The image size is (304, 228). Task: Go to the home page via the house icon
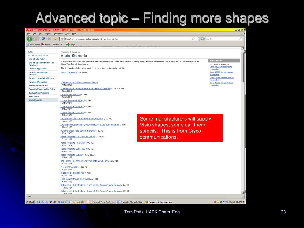point(56,39)
